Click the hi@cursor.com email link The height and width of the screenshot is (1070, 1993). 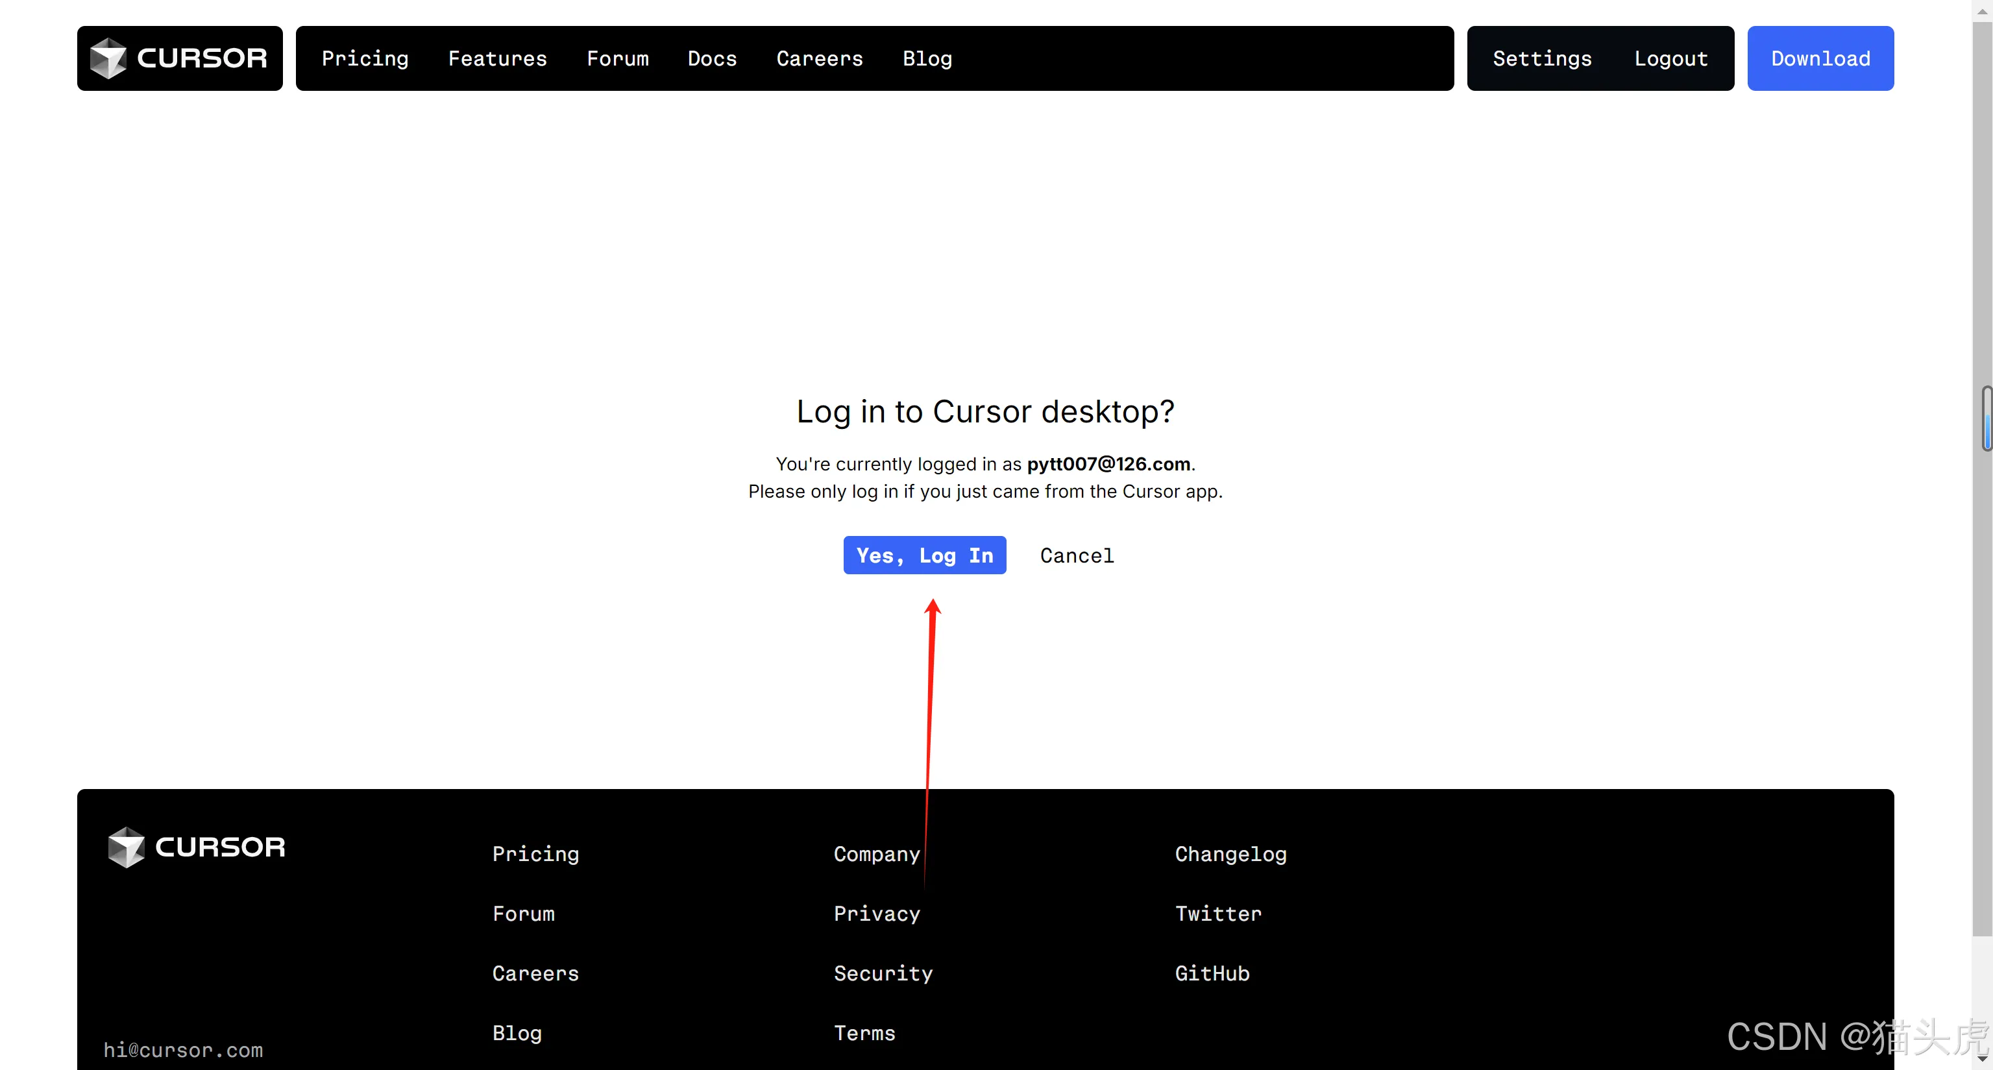click(x=184, y=1050)
